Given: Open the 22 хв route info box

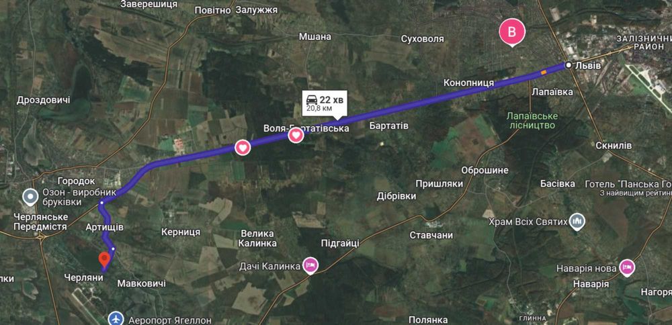Looking at the screenshot, I should tap(325, 103).
